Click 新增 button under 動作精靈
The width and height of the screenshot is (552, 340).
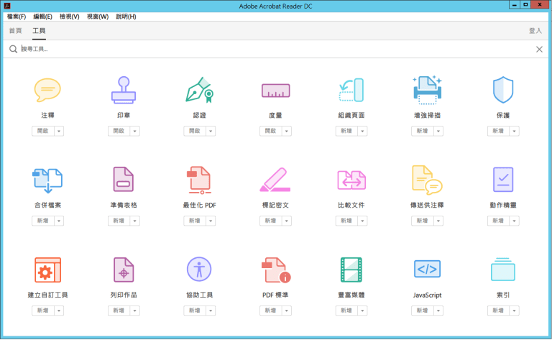point(499,221)
